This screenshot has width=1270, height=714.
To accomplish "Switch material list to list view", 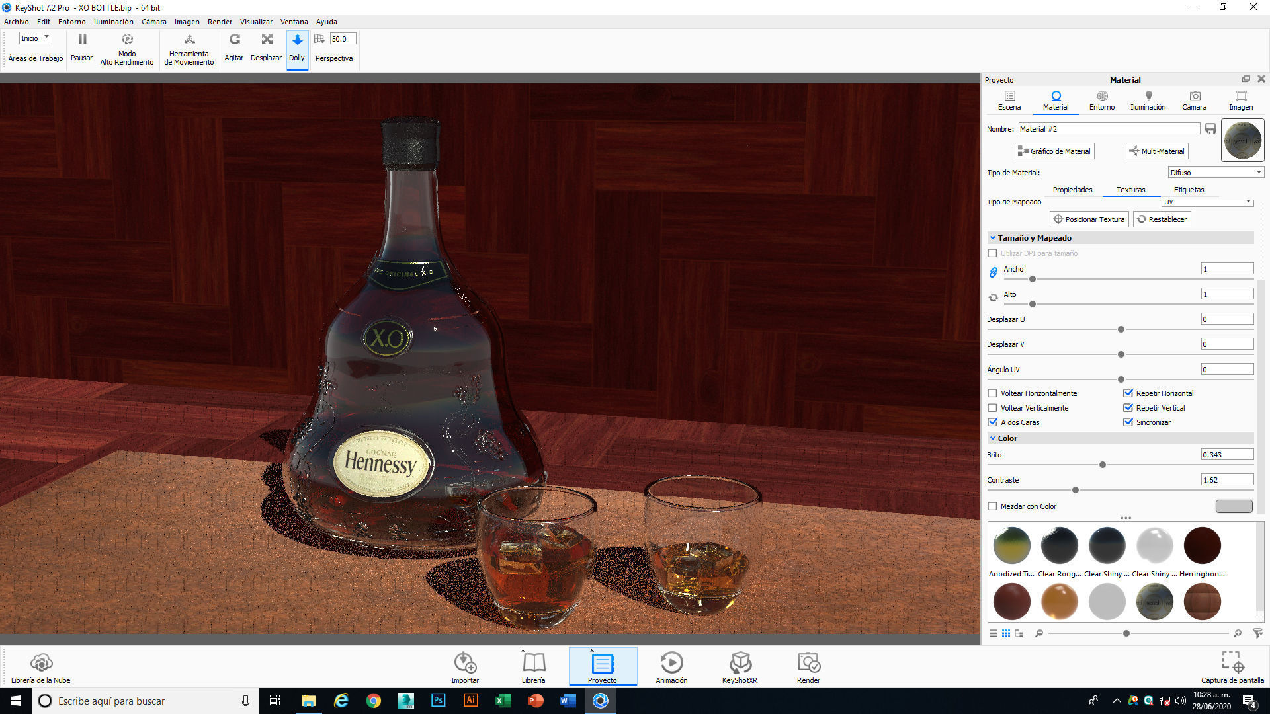I will [x=994, y=633].
